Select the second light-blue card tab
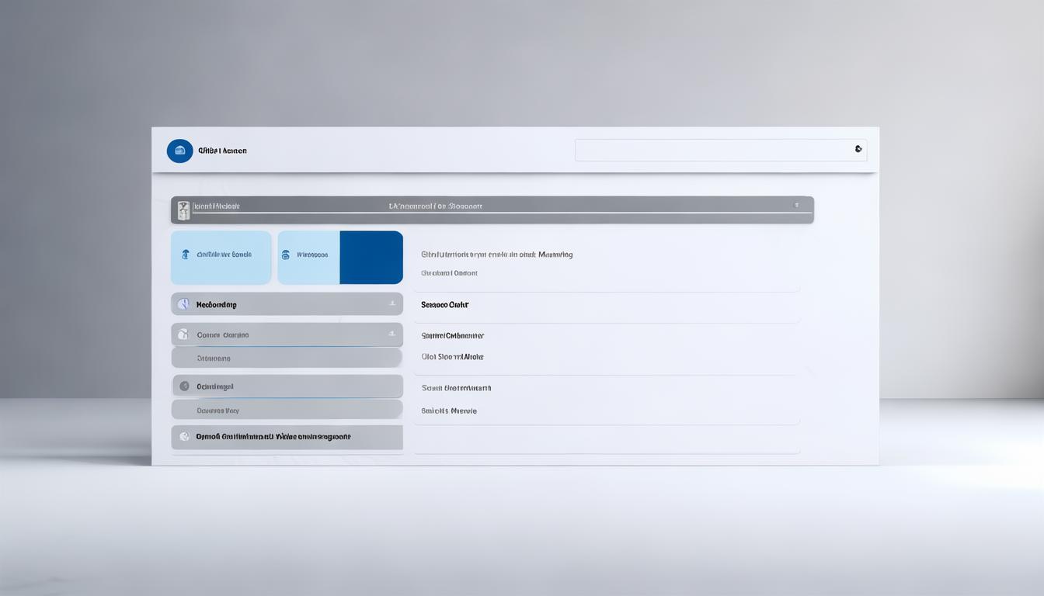Image resolution: width=1044 pixels, height=596 pixels. (309, 257)
